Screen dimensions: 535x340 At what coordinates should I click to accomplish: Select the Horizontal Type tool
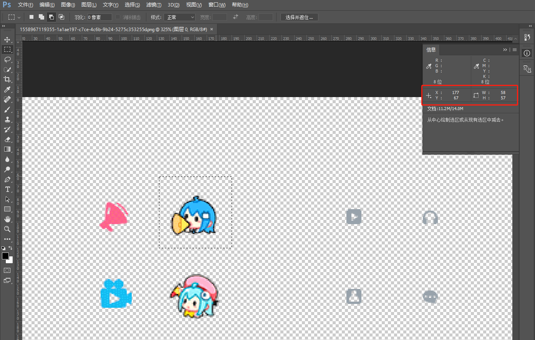(x=7, y=189)
